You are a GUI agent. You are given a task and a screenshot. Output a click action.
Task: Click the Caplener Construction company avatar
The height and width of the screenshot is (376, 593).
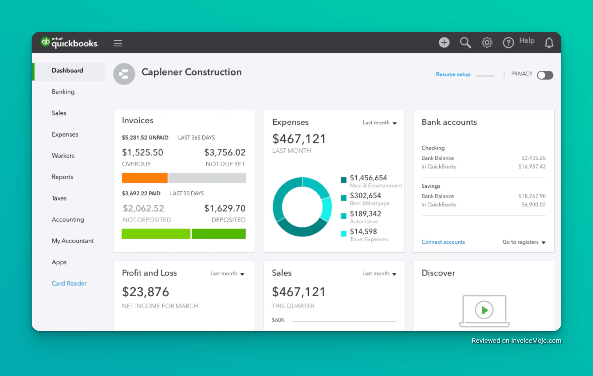[x=124, y=74]
